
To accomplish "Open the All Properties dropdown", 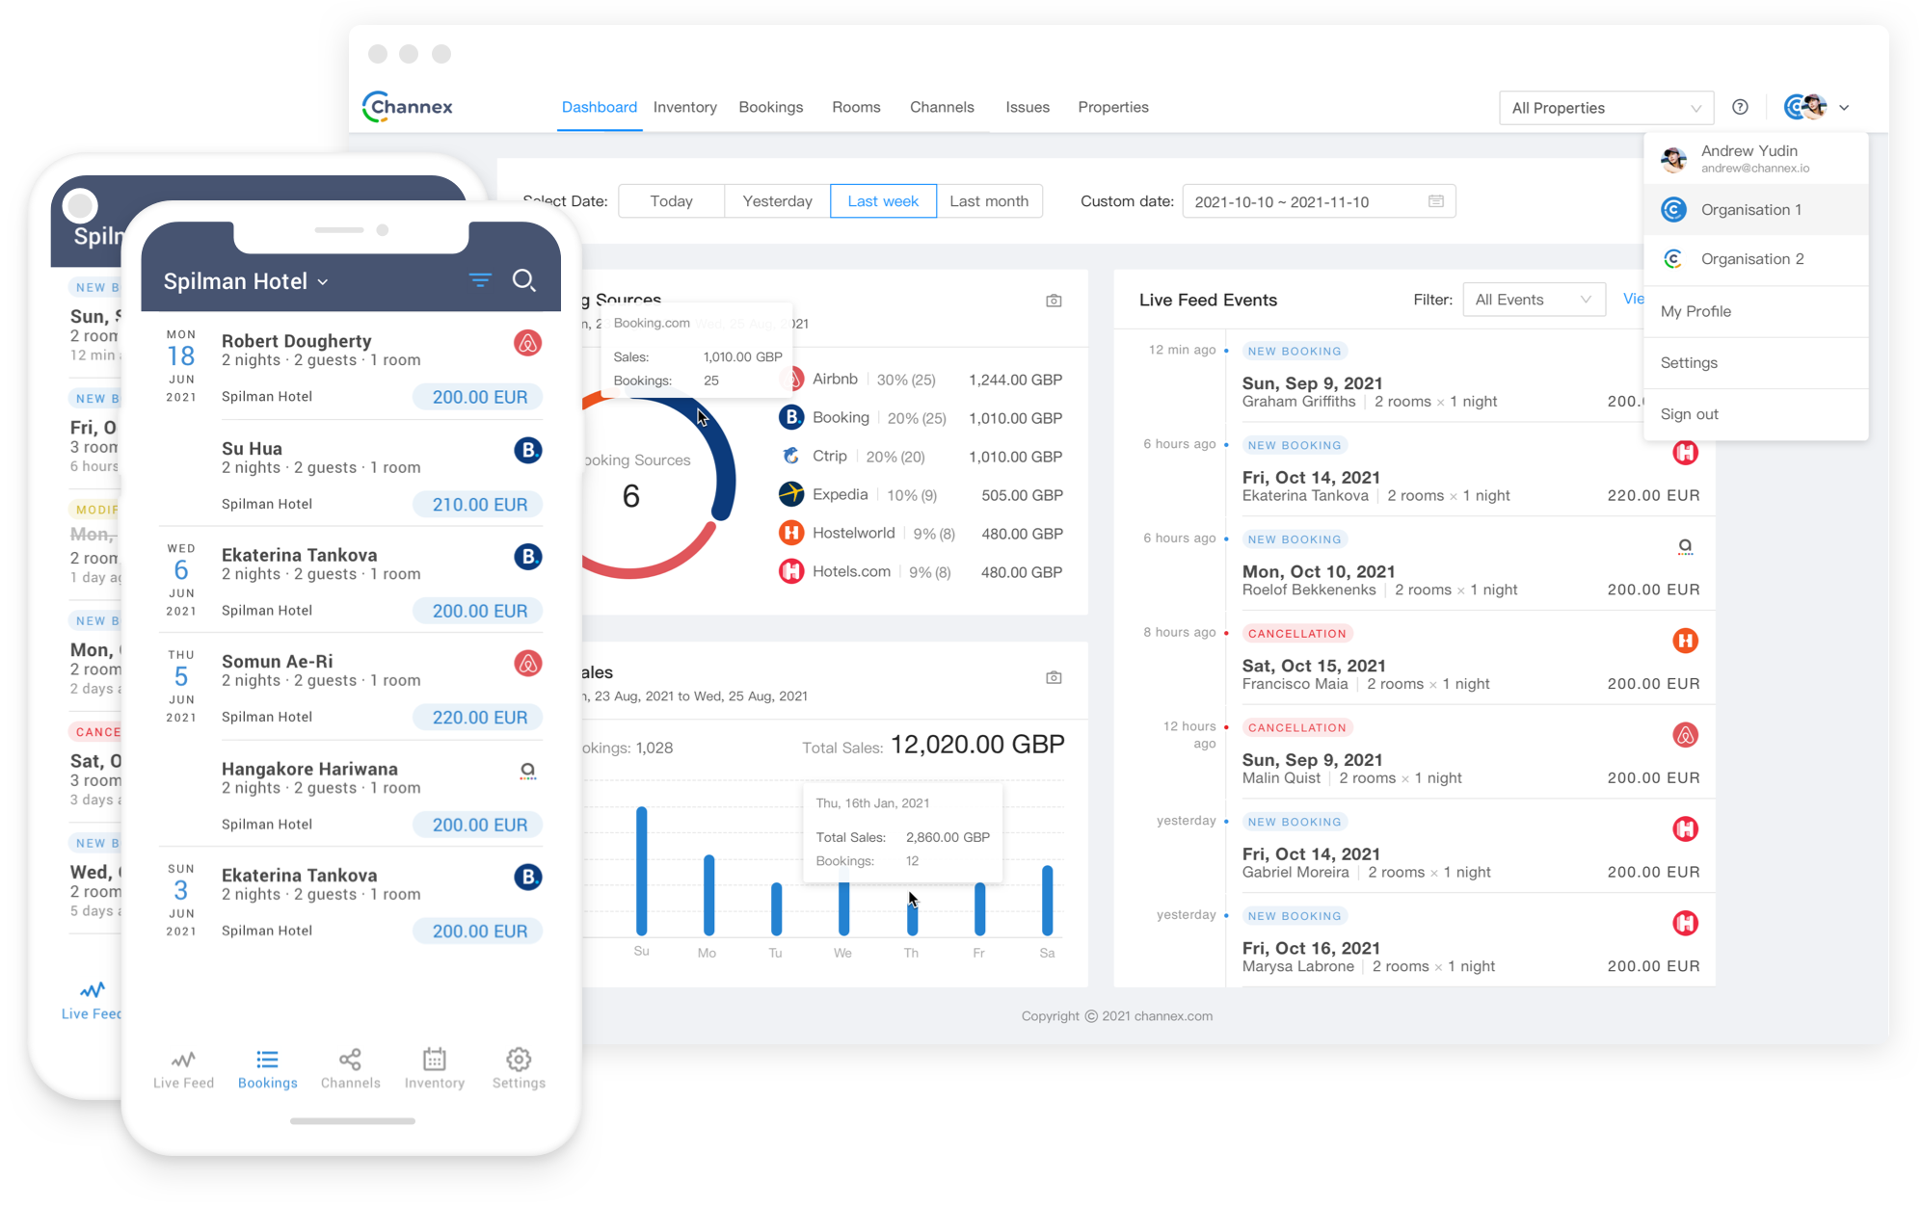I will (x=1606, y=108).
